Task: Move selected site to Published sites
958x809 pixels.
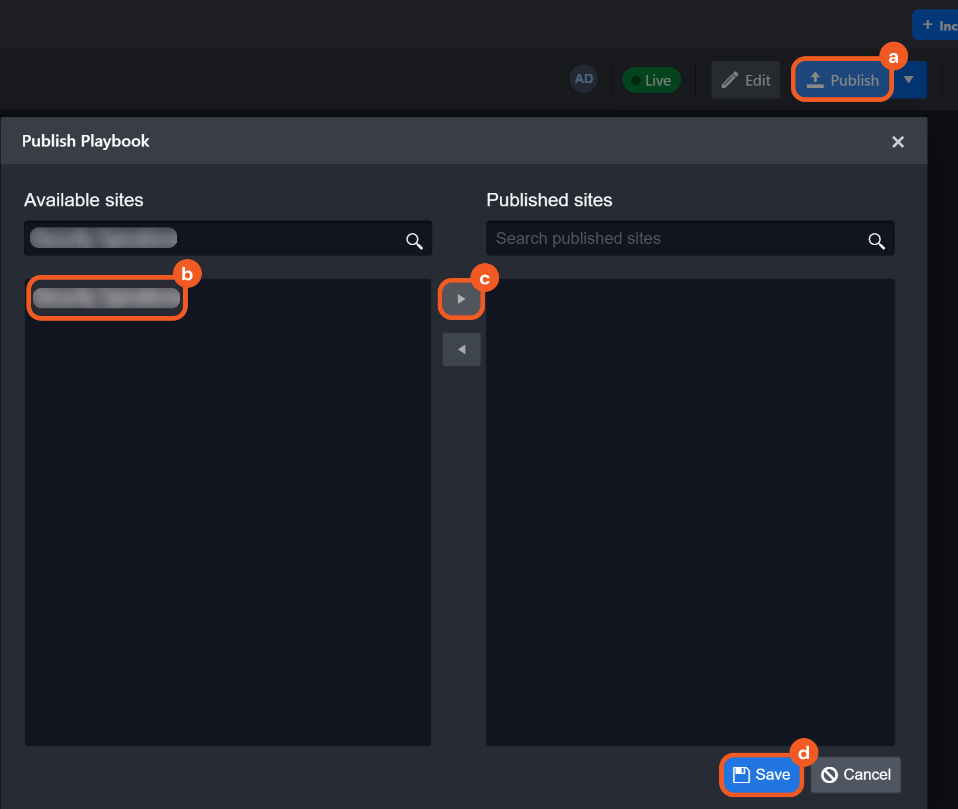Action: click(461, 299)
